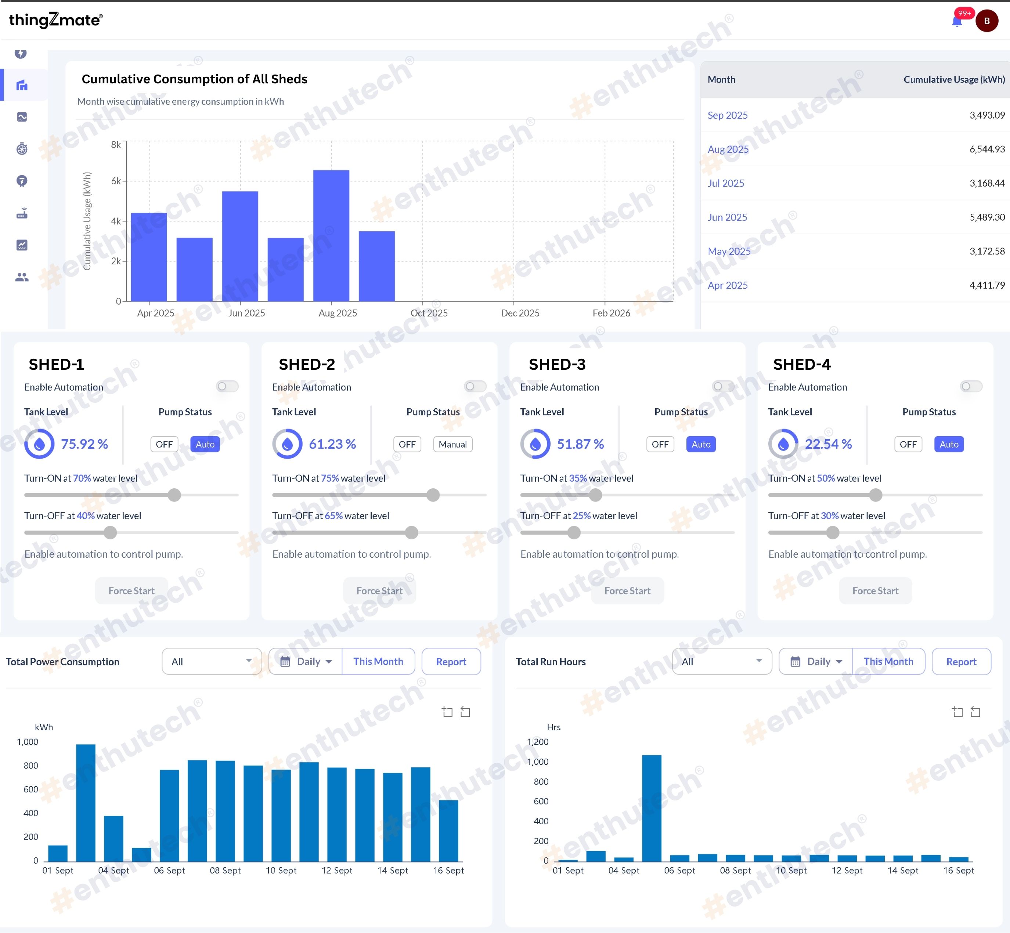The width and height of the screenshot is (1010, 933).
Task: Toggle Enable Automation for SHED-3
Action: pos(723,386)
